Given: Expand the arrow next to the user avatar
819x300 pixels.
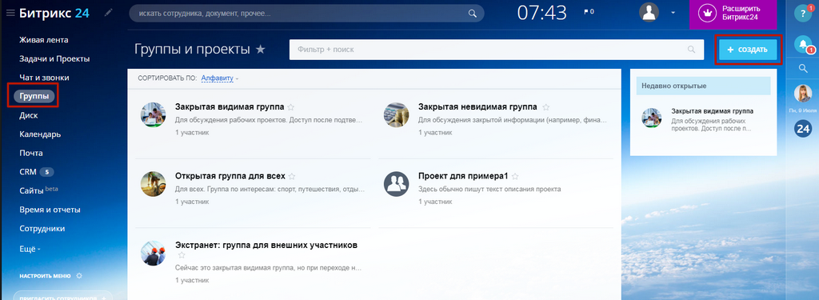Looking at the screenshot, I should click(673, 13).
